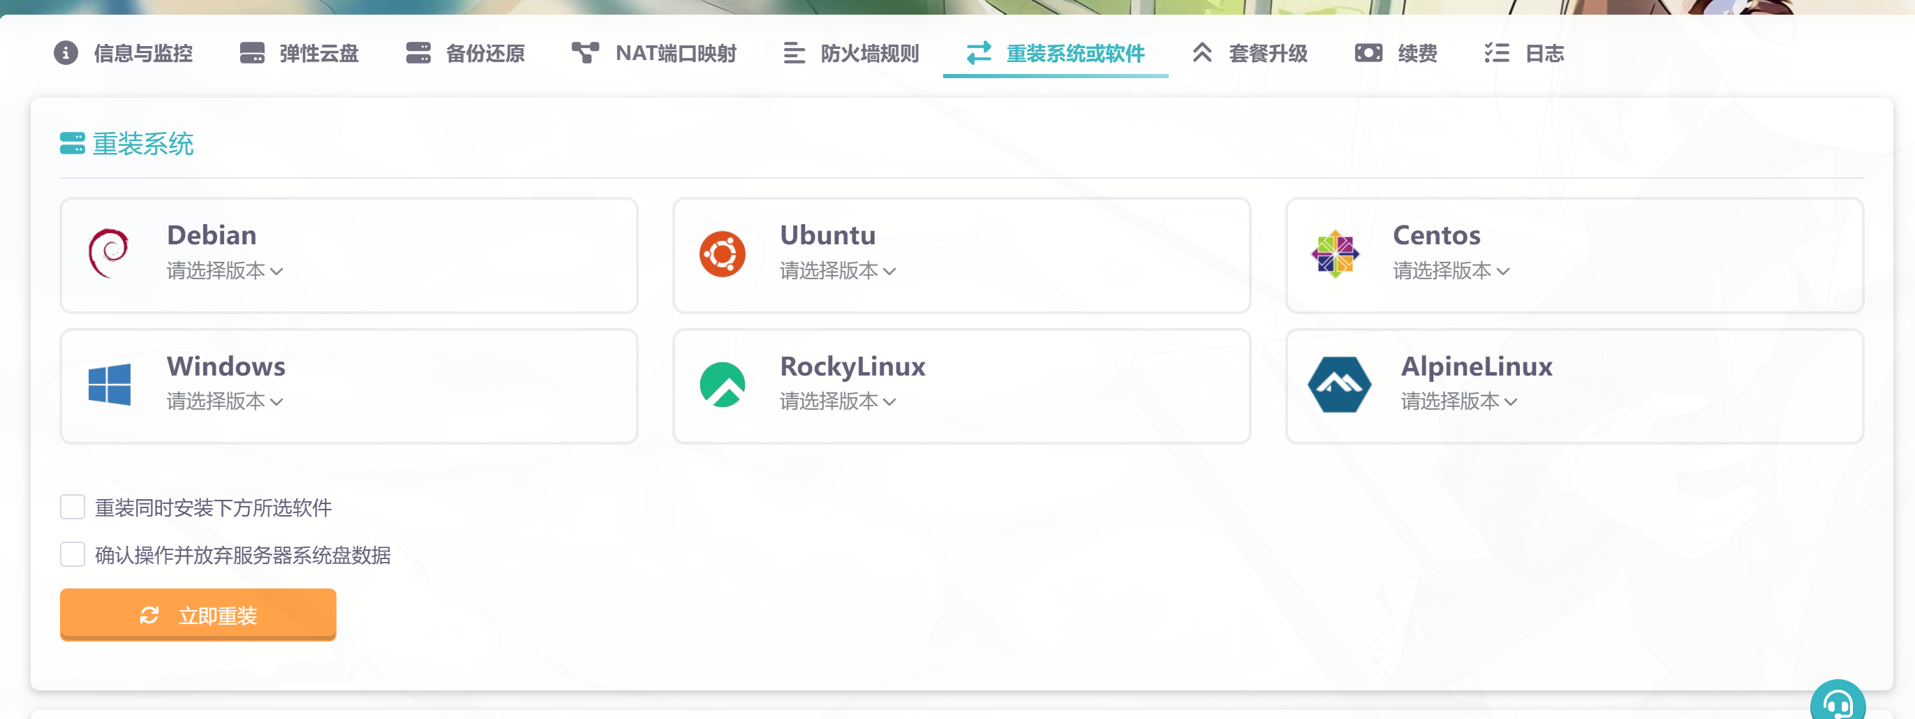Click the Debian swirl logo
The width and height of the screenshot is (1915, 719).
pos(108,253)
